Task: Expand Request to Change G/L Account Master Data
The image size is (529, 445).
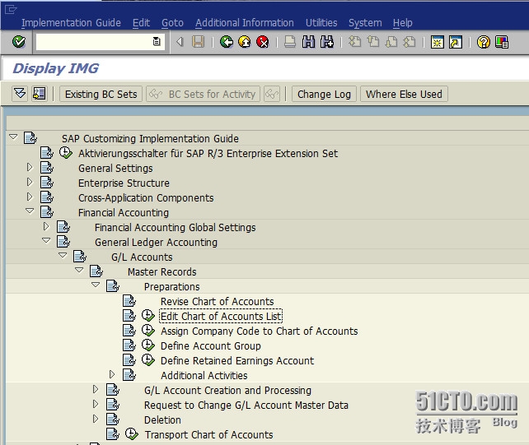Action: click(96, 404)
